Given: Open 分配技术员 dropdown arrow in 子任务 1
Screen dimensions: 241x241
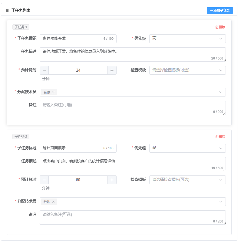Looking at the screenshot, I should pos(221,92).
